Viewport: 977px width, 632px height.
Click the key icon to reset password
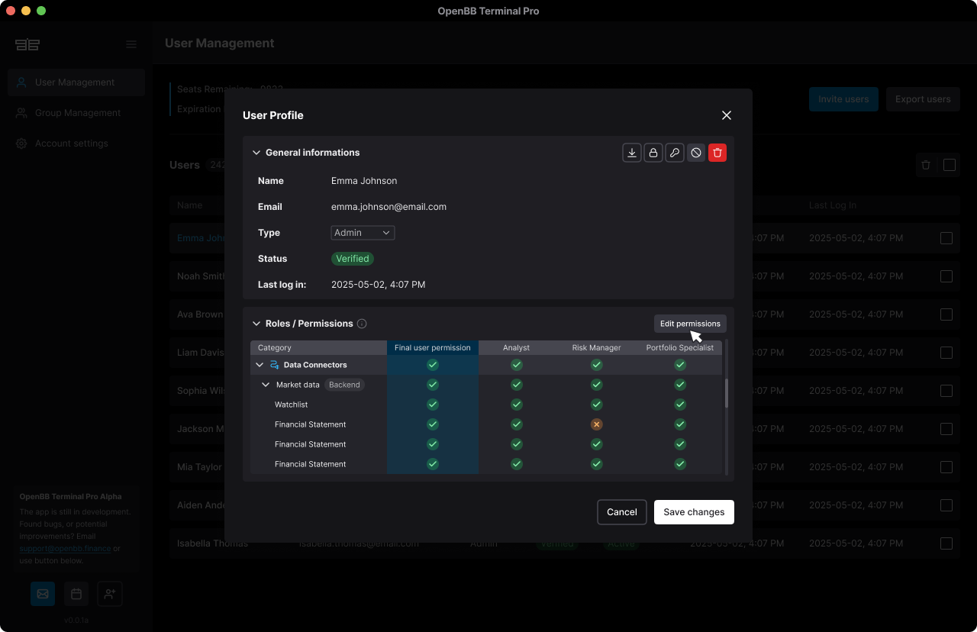(675, 153)
